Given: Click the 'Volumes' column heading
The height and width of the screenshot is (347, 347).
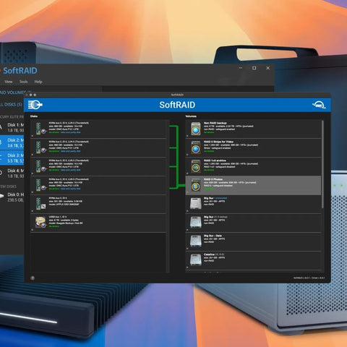Looking at the screenshot, I should coord(191,116).
